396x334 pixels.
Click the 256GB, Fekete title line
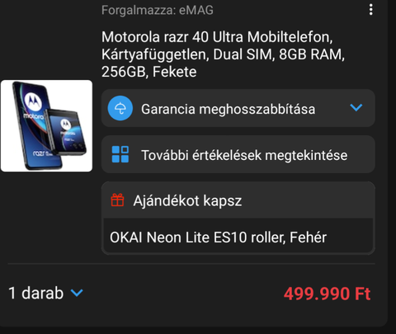[x=148, y=72]
